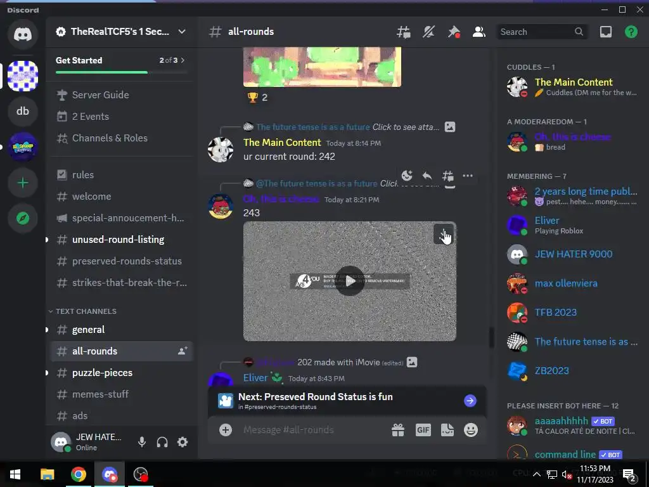Go to next channel via blue arrow
Viewport: 649px width, 487px height.
(470, 401)
